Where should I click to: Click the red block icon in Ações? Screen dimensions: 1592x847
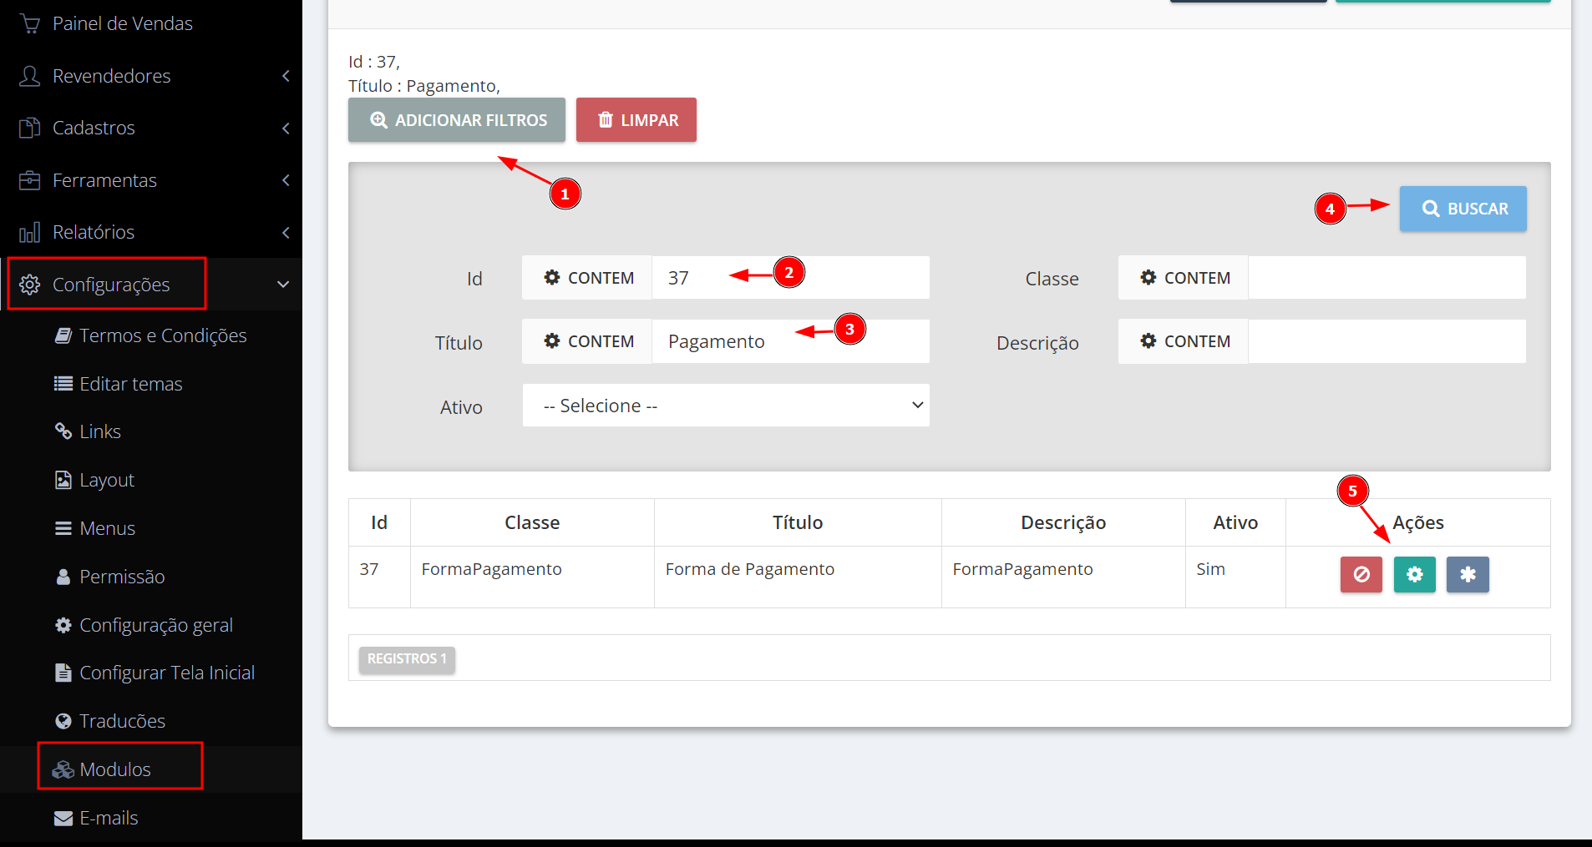tap(1361, 575)
